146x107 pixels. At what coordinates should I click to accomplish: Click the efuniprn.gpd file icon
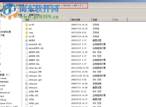point(27,79)
